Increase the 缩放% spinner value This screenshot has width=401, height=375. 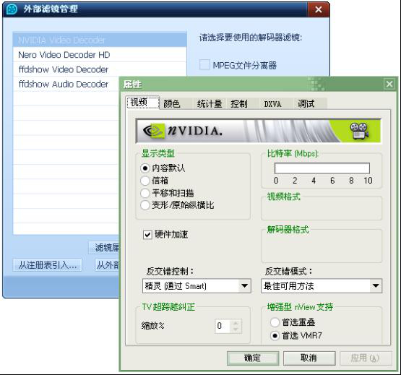(x=236, y=323)
